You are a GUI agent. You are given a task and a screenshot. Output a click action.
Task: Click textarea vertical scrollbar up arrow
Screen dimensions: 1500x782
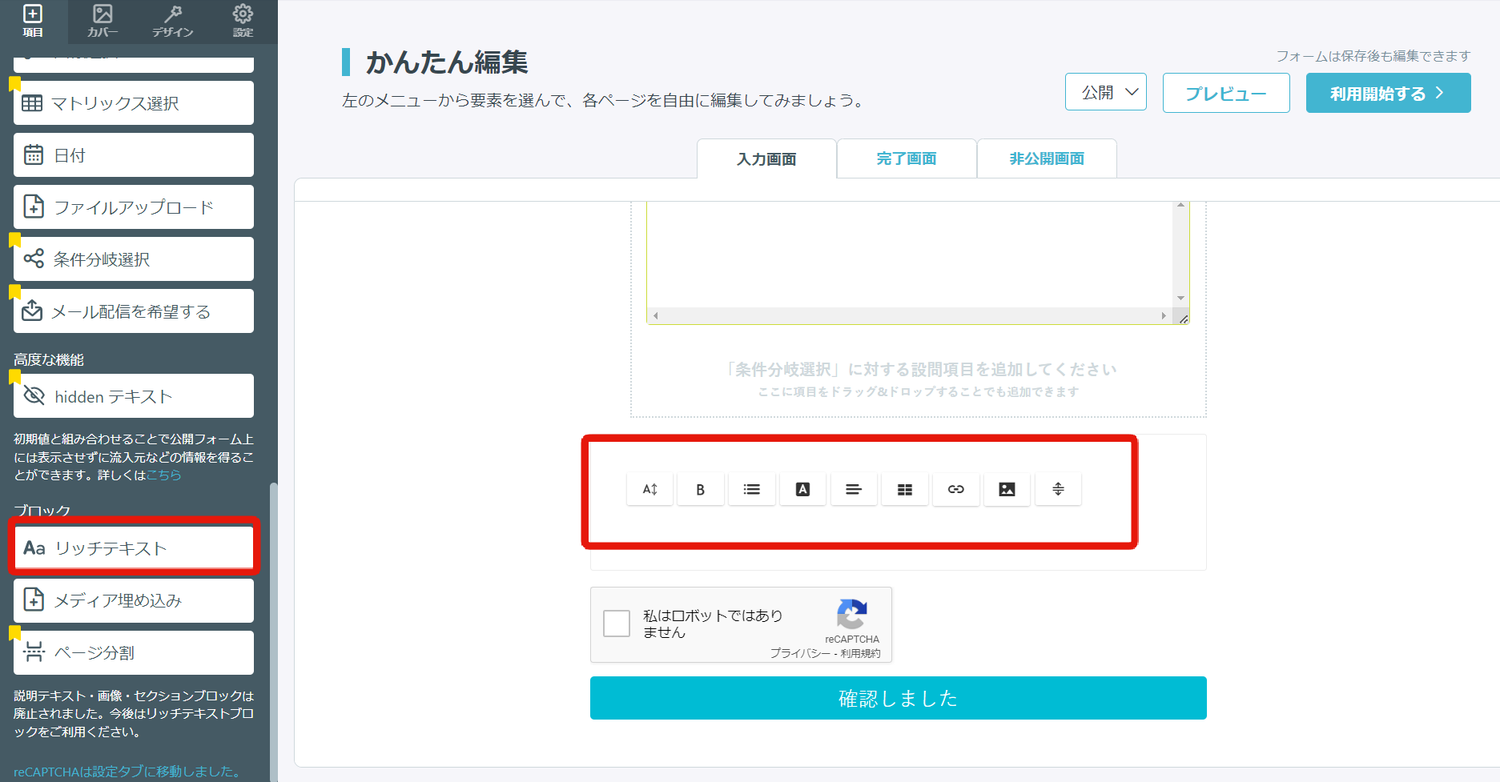[1180, 206]
